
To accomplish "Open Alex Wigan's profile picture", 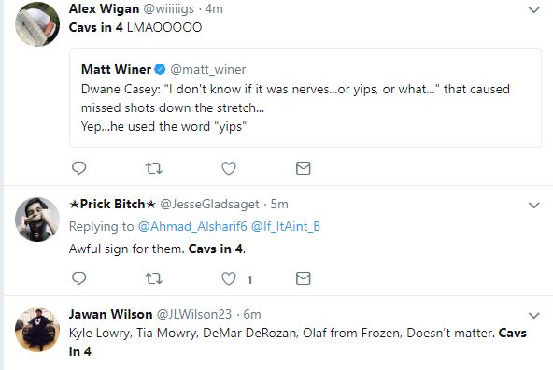I will click(x=37, y=24).
